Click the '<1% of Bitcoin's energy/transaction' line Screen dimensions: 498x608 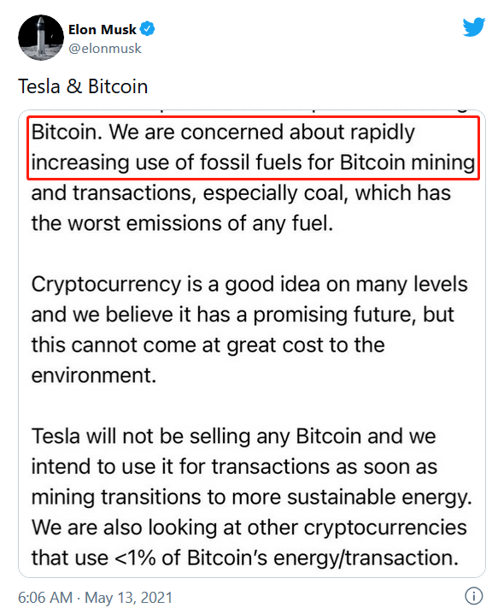[245, 558]
